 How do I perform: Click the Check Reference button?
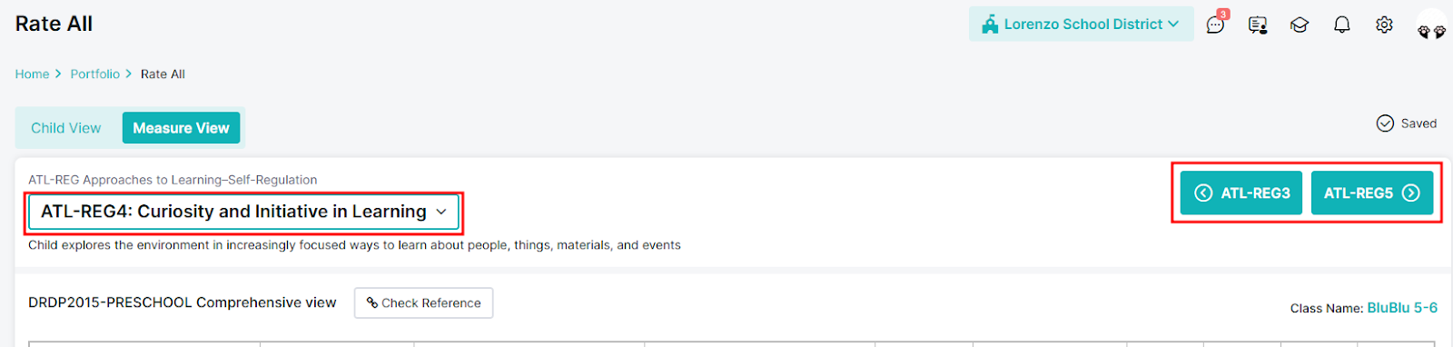[423, 303]
